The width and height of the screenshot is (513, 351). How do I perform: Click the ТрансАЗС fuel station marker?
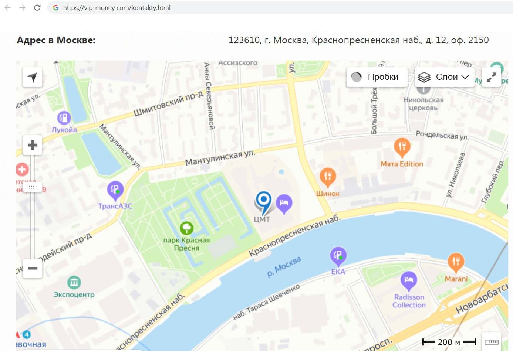coord(115,190)
